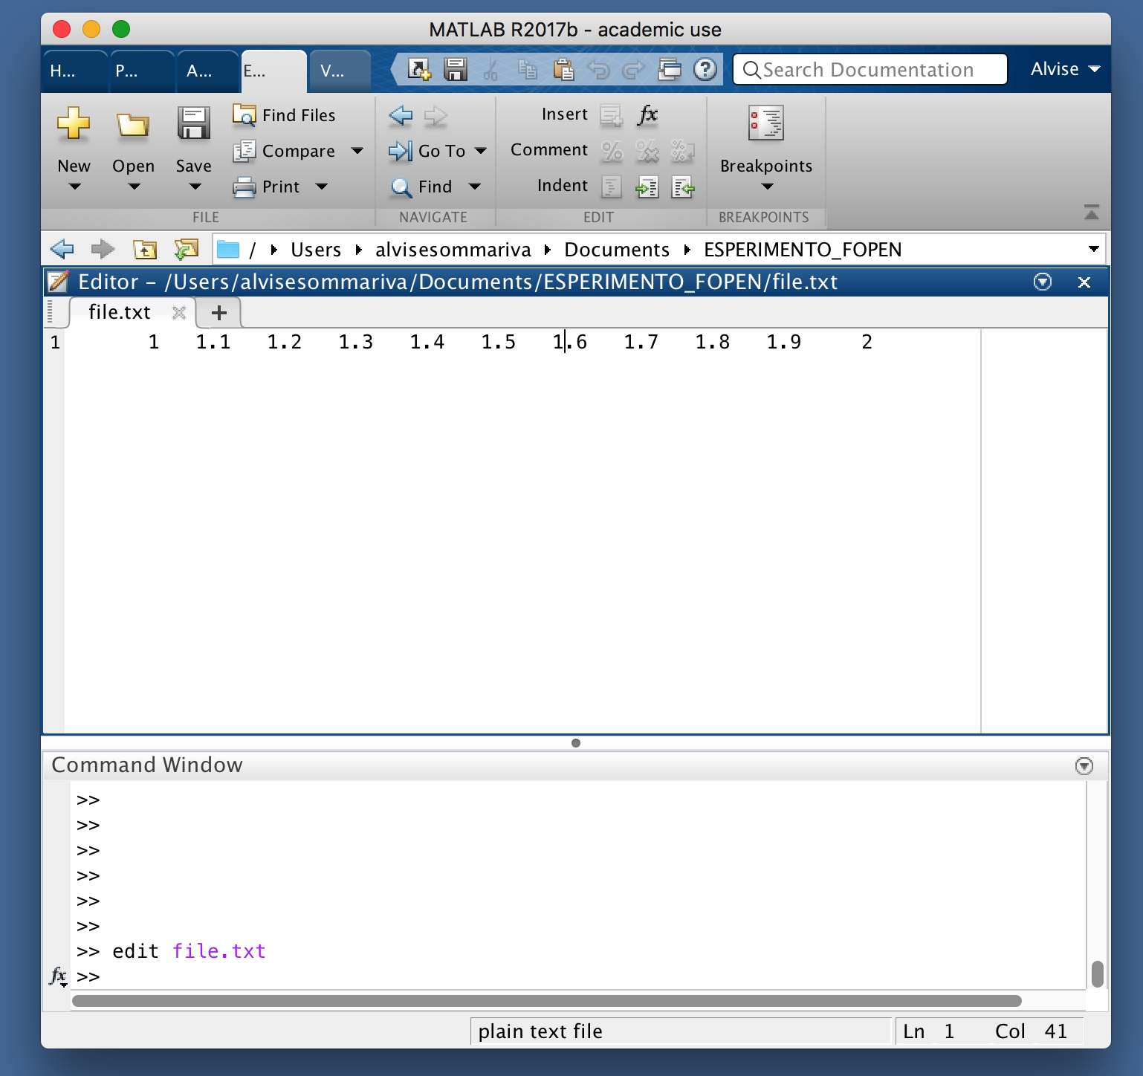Screen dimensions: 1143x1076
Task: Open the Command Window actions menu
Action: point(1084,766)
